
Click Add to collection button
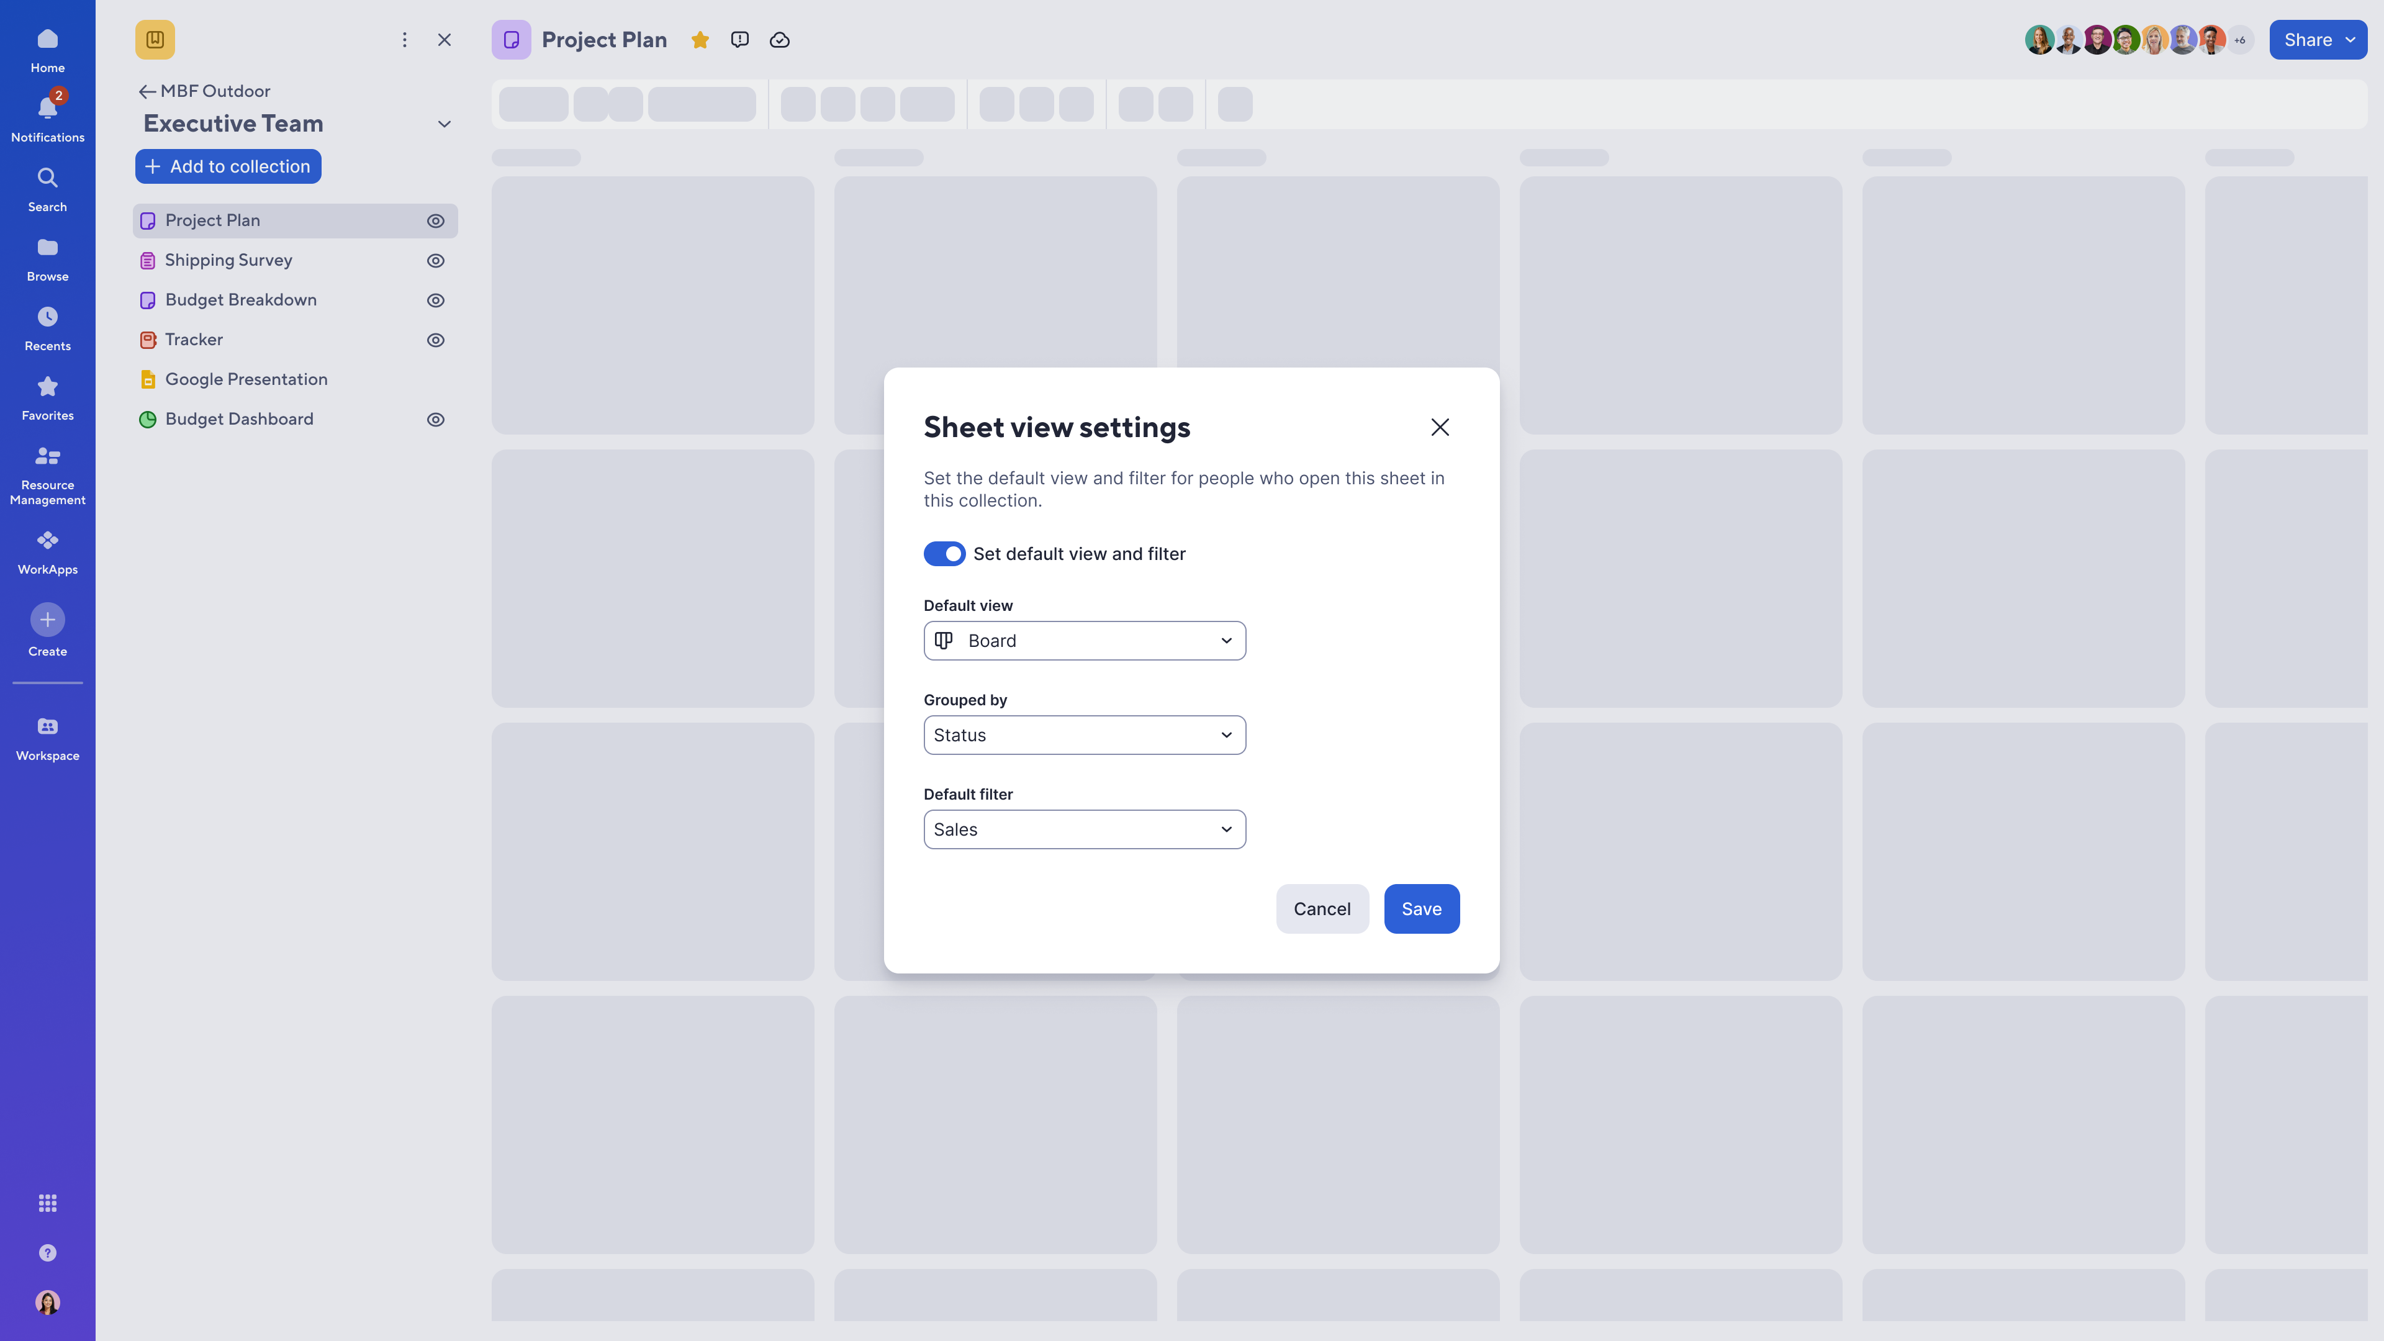tap(228, 166)
